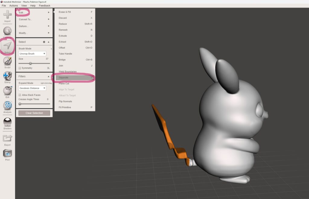Viewport: 309px width, 199px height.
Task: Expand the Deform... submenu entry
Action: 34,26
